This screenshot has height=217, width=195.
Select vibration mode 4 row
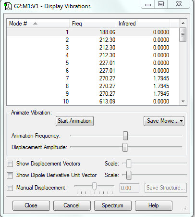click(88, 55)
